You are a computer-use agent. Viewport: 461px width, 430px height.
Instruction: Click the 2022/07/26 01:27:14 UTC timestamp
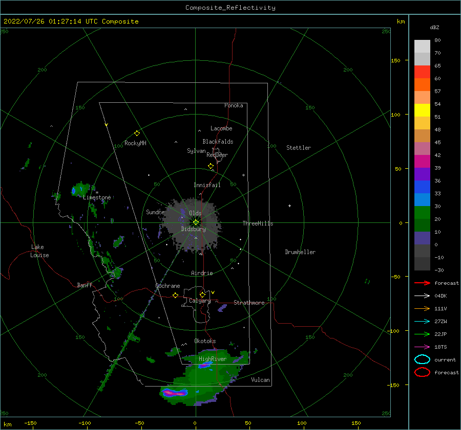[71, 21]
